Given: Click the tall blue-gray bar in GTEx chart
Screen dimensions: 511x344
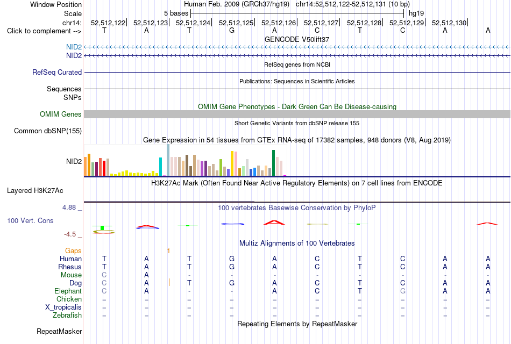Looking at the screenshot, I should pyautogui.click(x=168, y=160).
